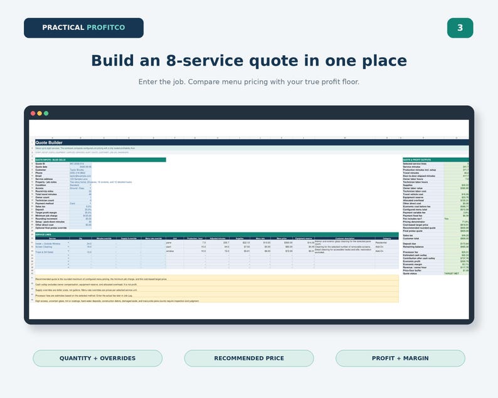This screenshot has height=398, width=498.
Task: Click the red close dot in mock window
Action: [33, 113]
